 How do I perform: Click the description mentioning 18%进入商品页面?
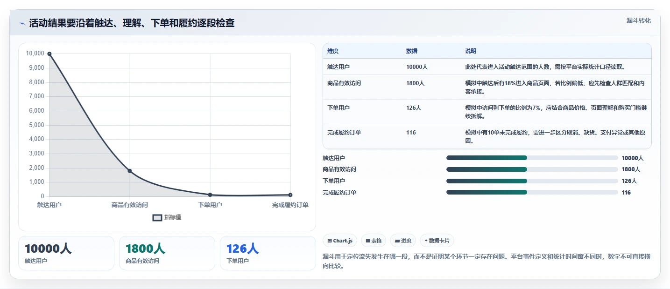tap(555, 87)
